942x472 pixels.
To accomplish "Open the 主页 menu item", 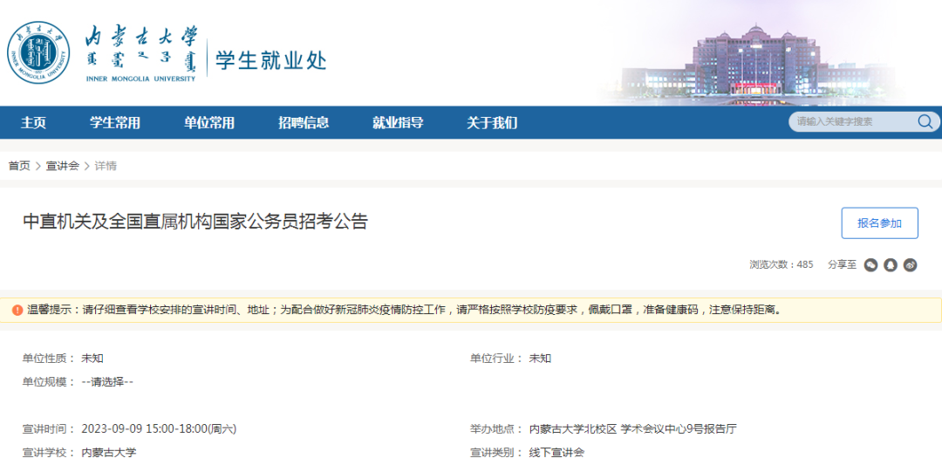I will pyautogui.click(x=34, y=123).
